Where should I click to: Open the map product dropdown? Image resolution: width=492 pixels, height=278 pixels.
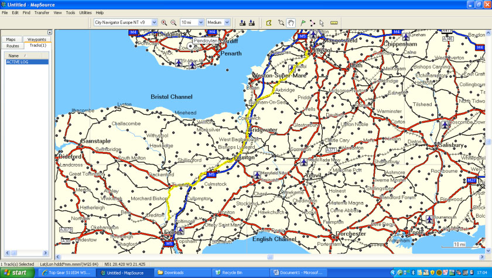click(154, 23)
